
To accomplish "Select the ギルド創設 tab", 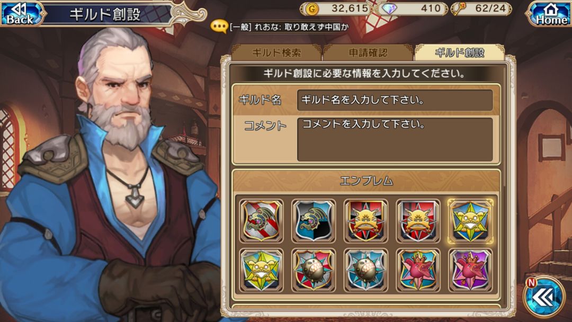I will (x=460, y=53).
